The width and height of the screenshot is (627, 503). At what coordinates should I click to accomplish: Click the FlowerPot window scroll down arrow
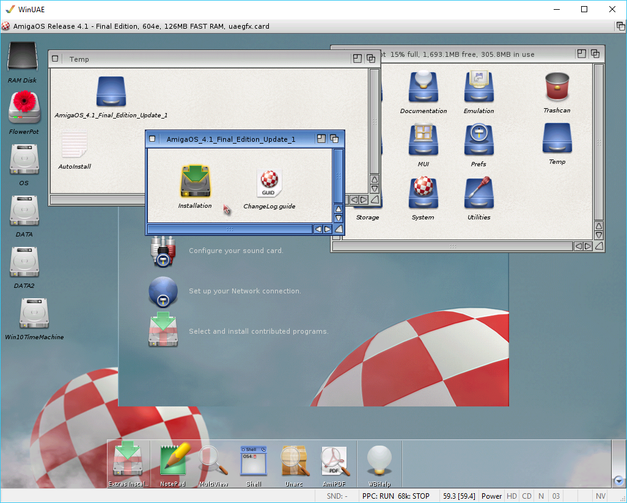pyautogui.click(x=599, y=235)
